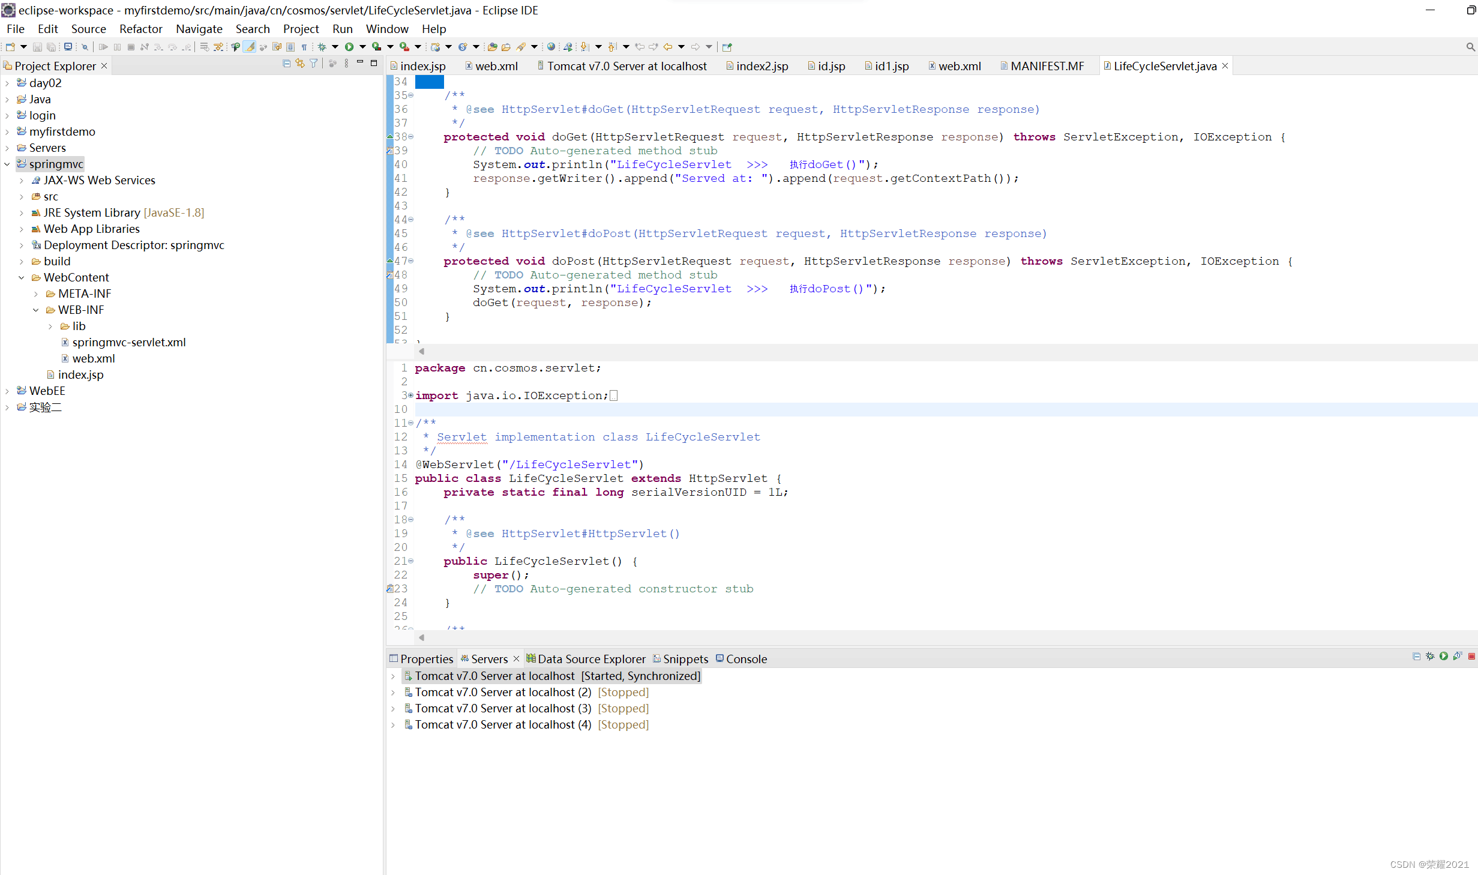Click the Previous Annotation toolbar icon
The width and height of the screenshot is (1478, 875).
click(x=612, y=47)
